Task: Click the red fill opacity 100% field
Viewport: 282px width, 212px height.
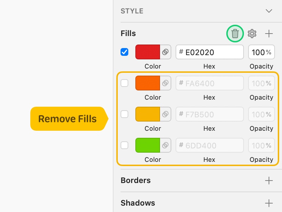Action: pos(262,52)
